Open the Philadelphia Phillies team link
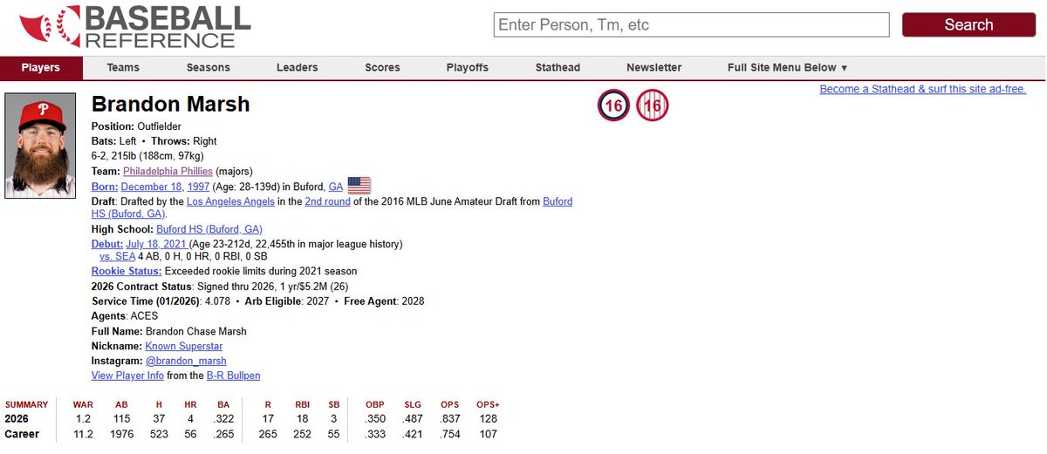1047x454 pixels. click(x=168, y=171)
